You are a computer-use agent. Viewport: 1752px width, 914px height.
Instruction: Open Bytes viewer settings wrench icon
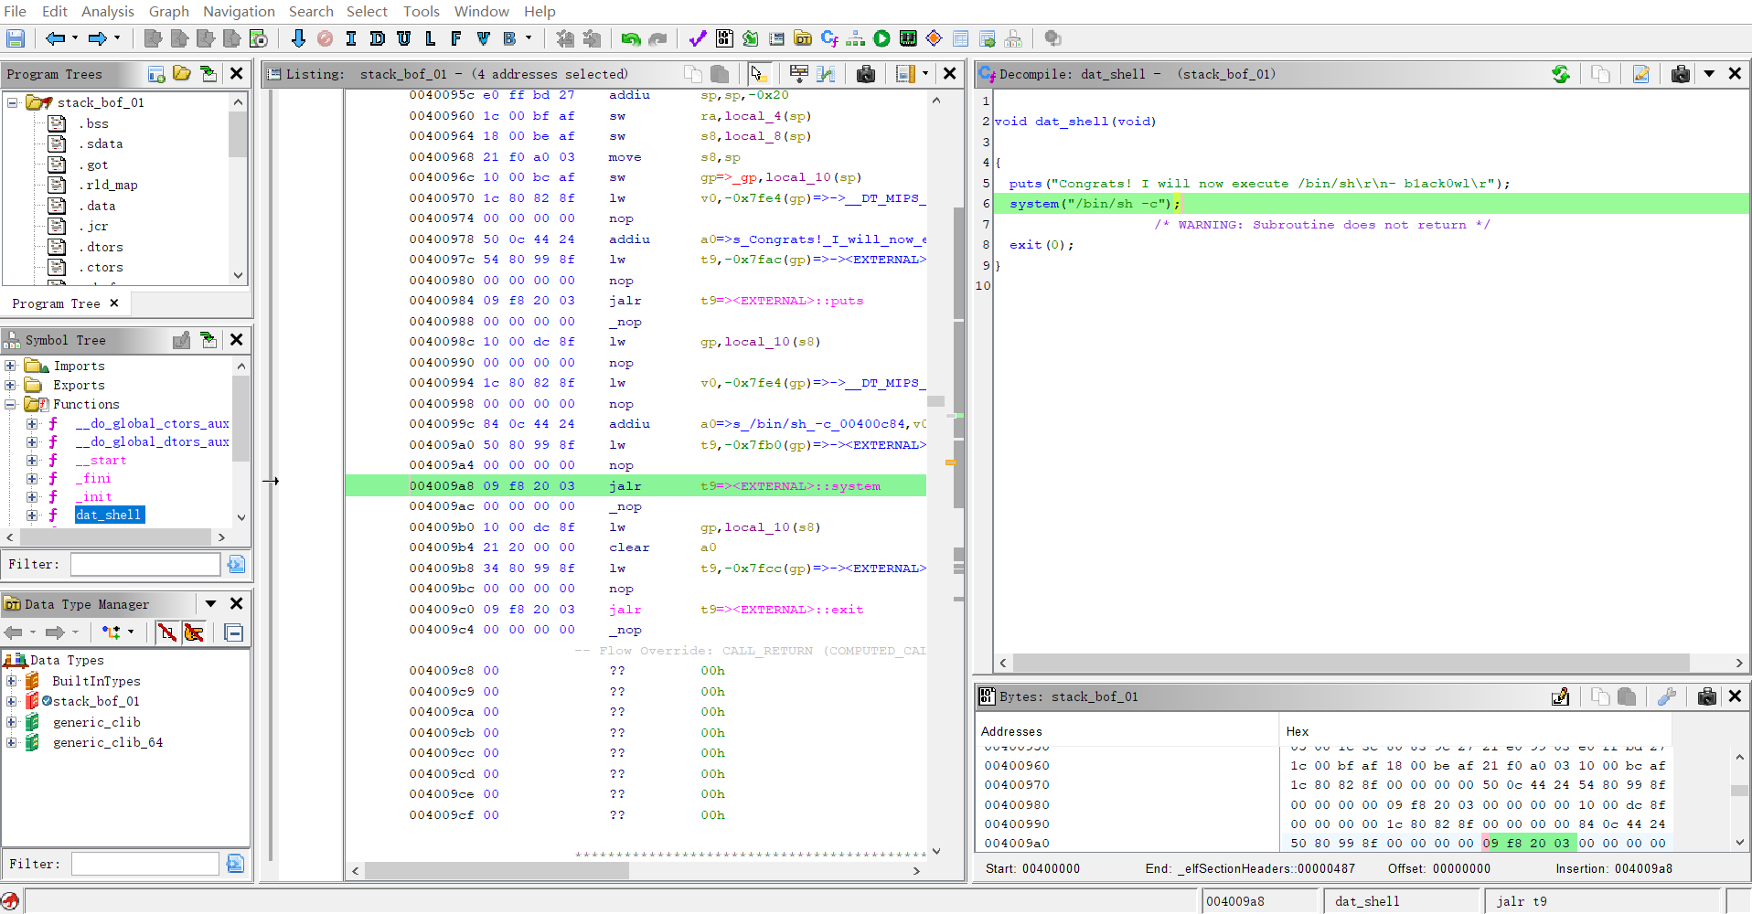click(1667, 696)
